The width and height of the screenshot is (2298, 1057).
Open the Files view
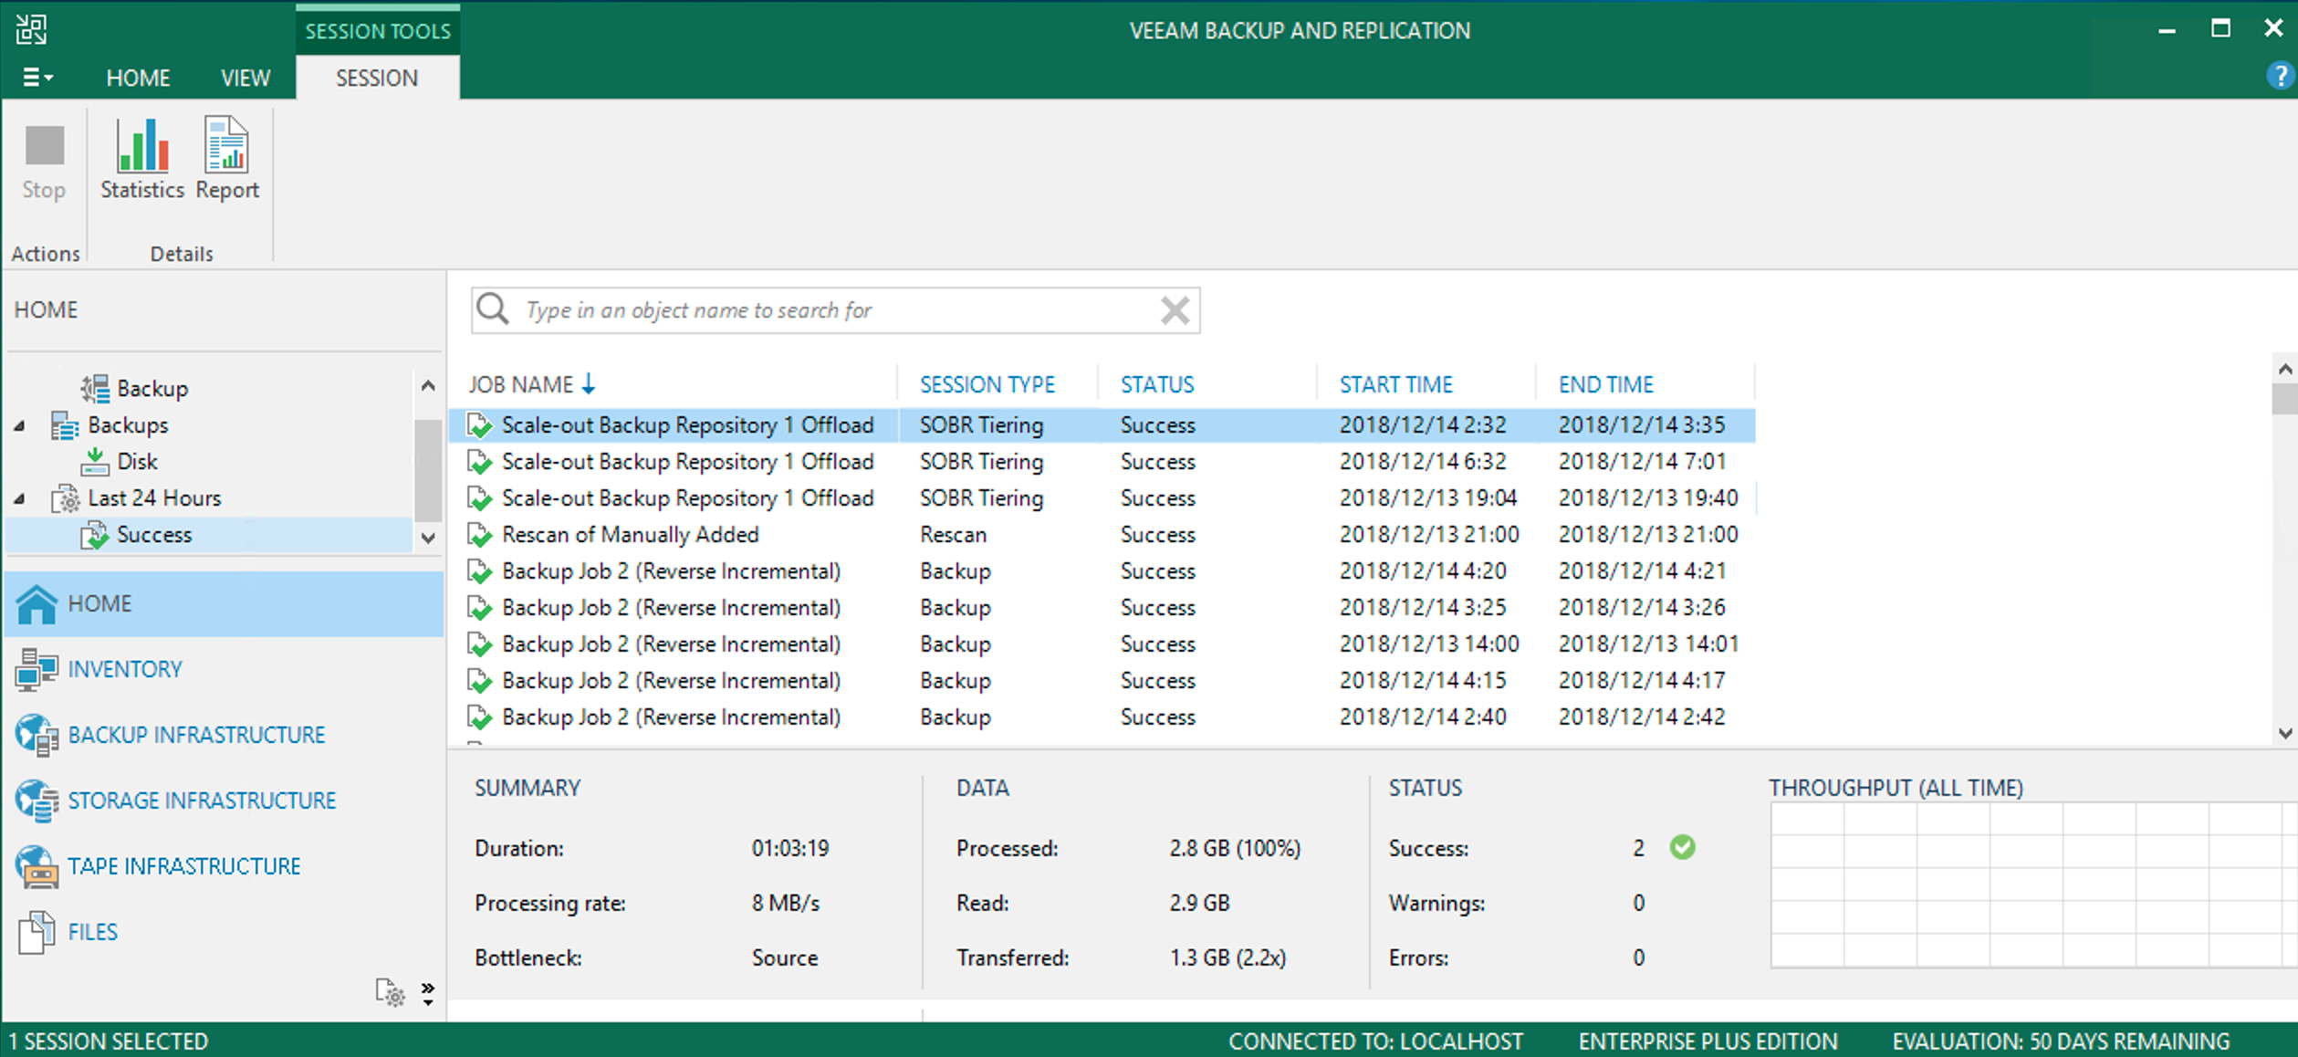37,931
